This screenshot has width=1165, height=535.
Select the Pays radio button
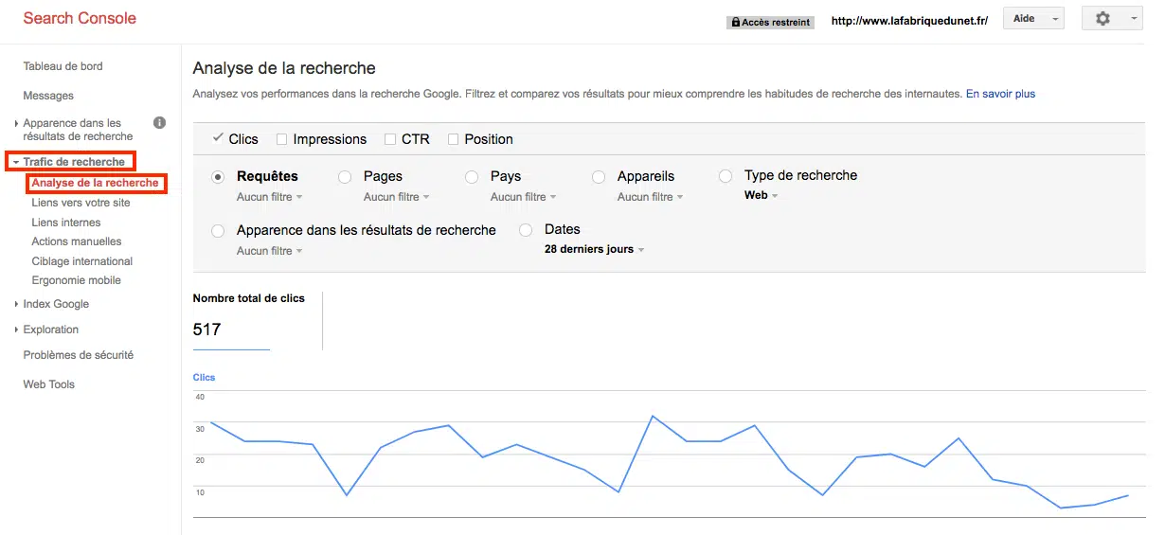pos(472,177)
